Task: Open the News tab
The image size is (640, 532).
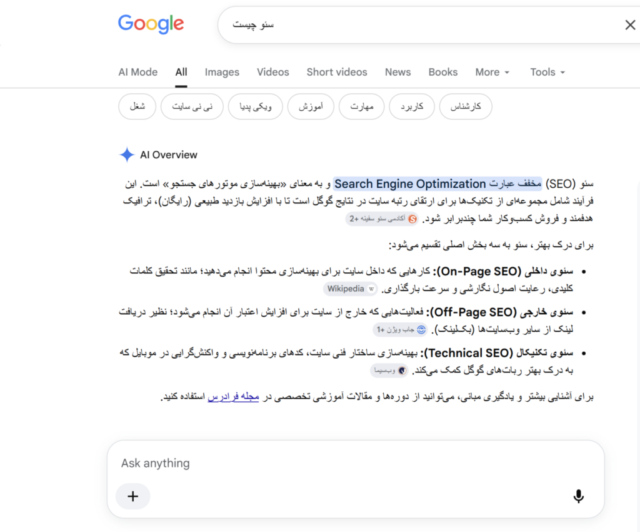Action: point(397,73)
